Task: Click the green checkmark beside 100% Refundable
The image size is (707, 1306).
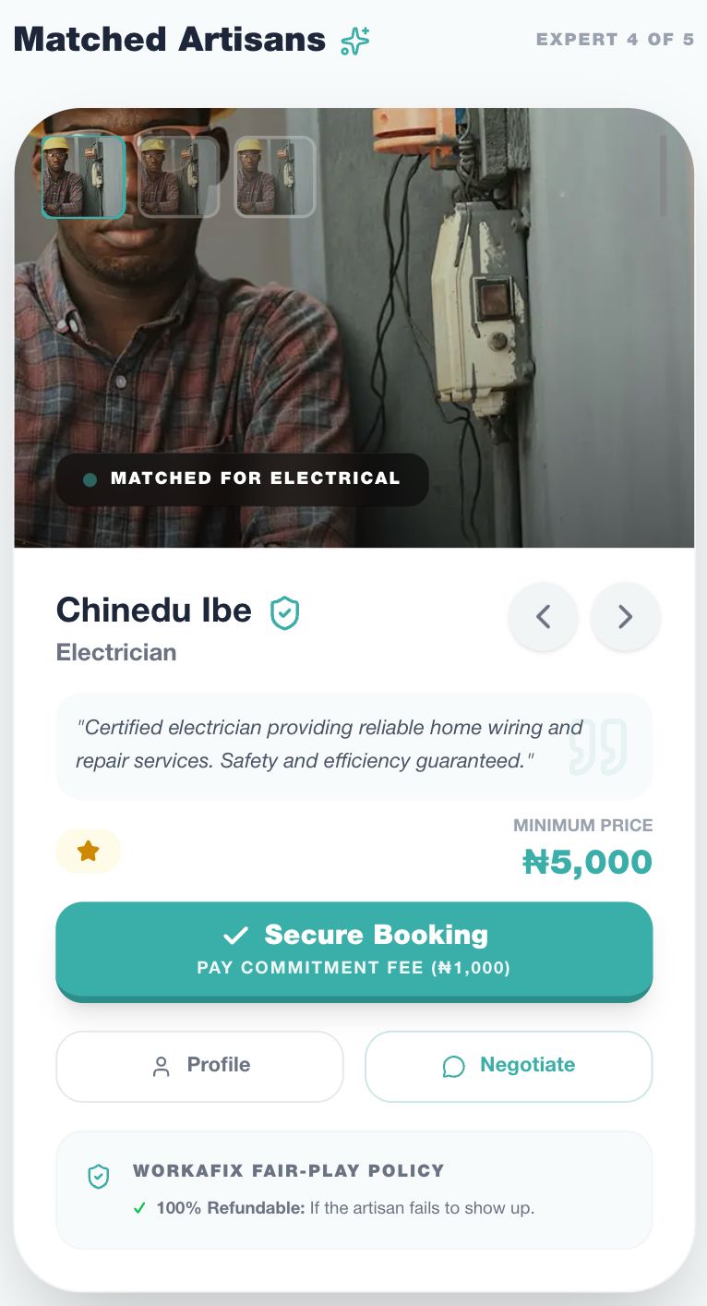Action: click(139, 1207)
